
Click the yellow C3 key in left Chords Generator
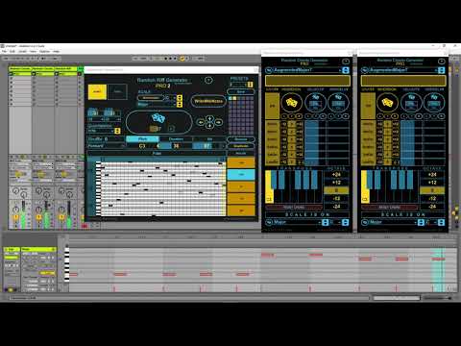(x=269, y=186)
